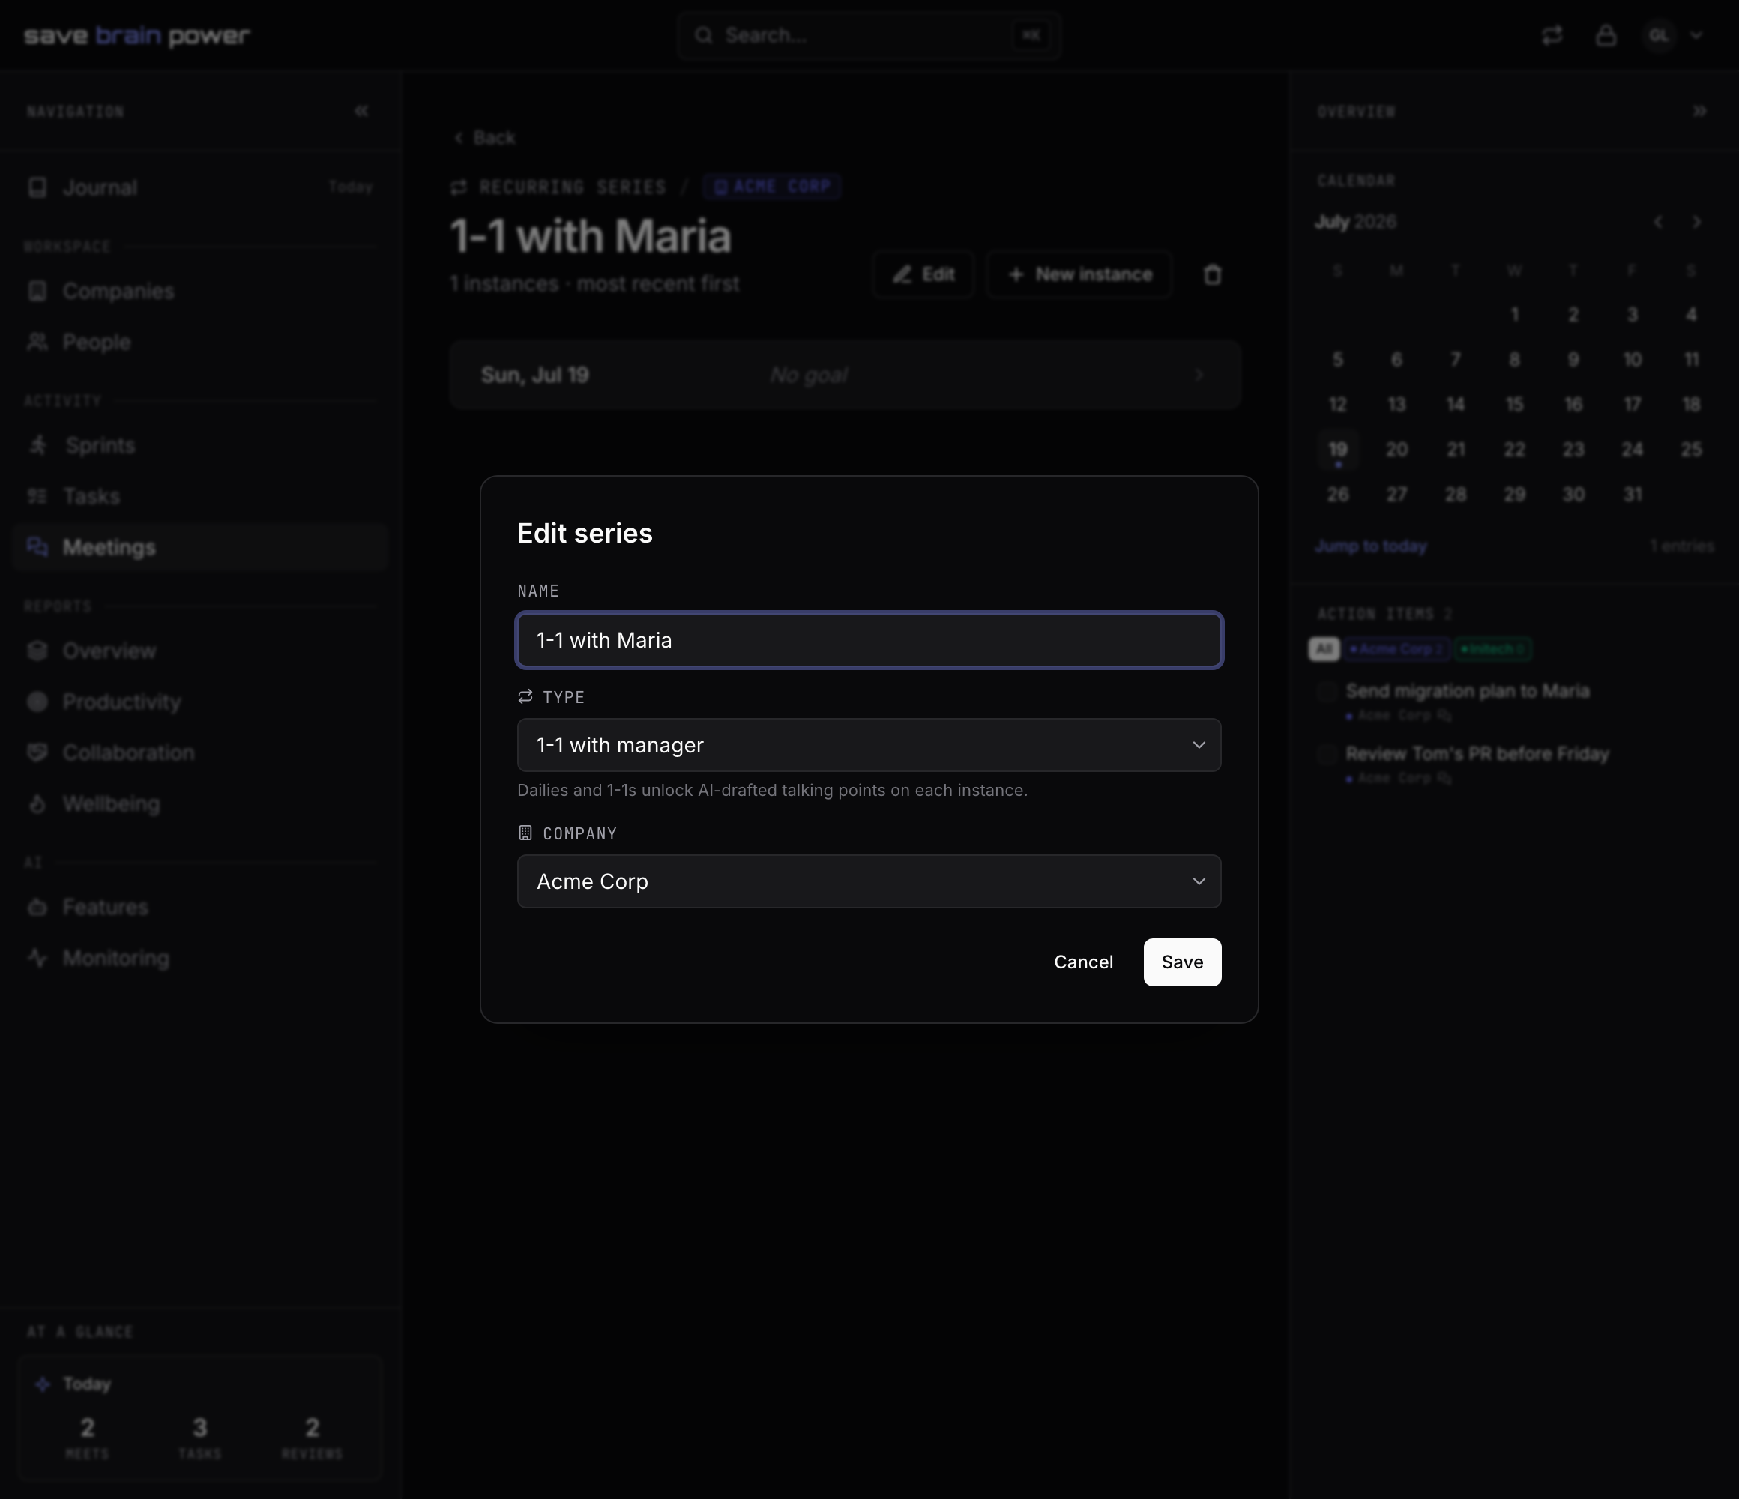Viewport: 1739px width, 1499px height.
Task: Click the Meetings chat icon
Action: click(37, 547)
